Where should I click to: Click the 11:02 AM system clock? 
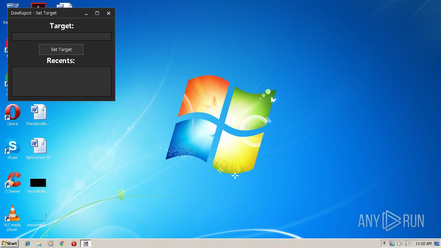pos(423,244)
